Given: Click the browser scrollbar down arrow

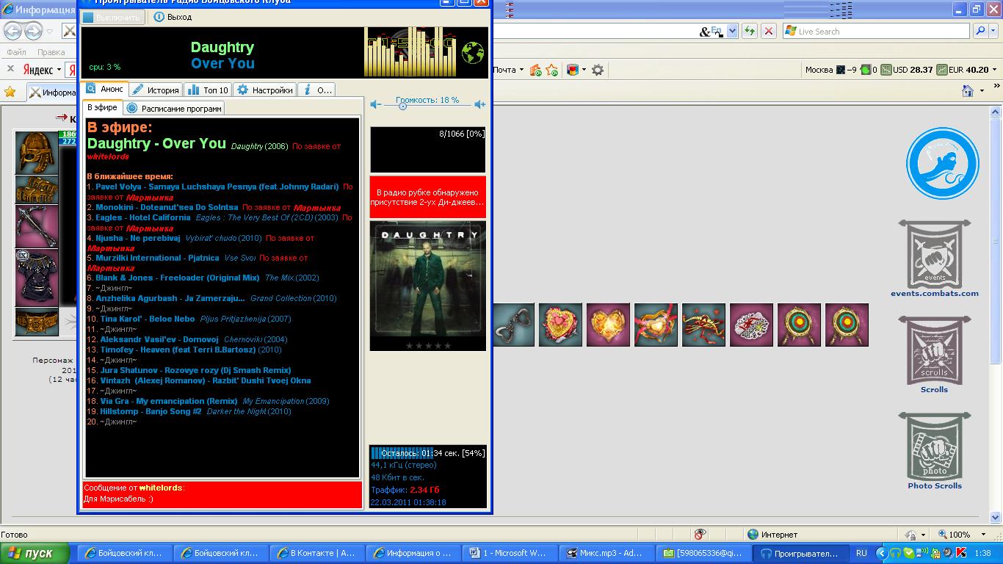Looking at the screenshot, I should click(x=996, y=518).
